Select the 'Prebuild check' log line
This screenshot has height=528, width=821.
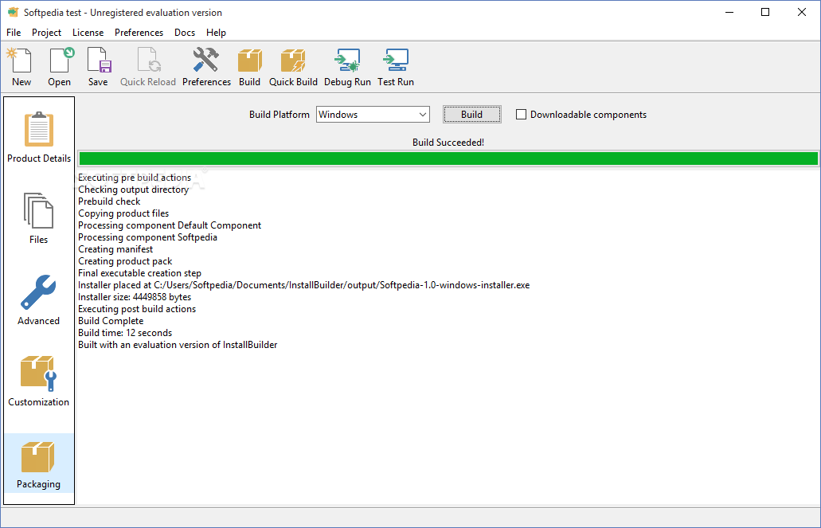[109, 201]
